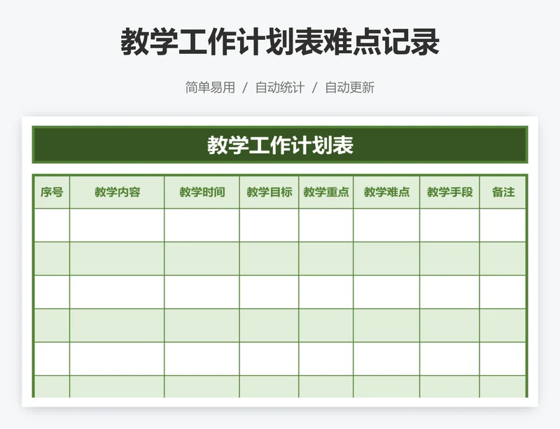Screen dimensions: 560x429
Task: Click the 自动更新 subtitle text
Action: coord(349,87)
